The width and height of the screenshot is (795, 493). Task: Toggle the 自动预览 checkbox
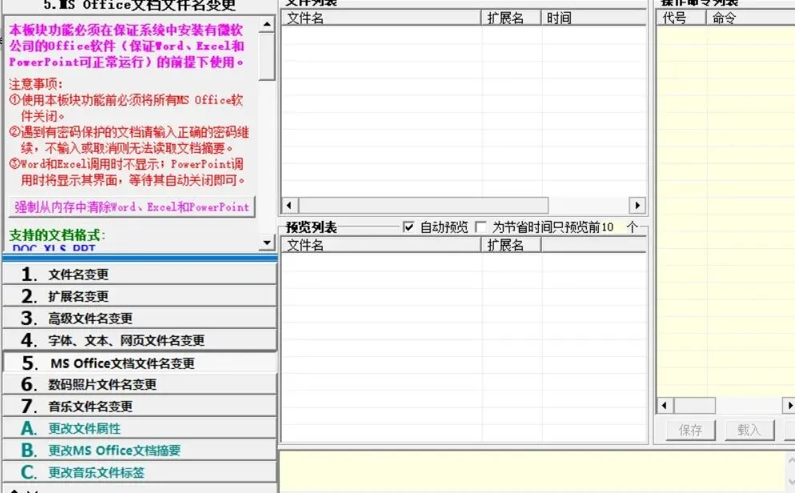[x=408, y=227]
